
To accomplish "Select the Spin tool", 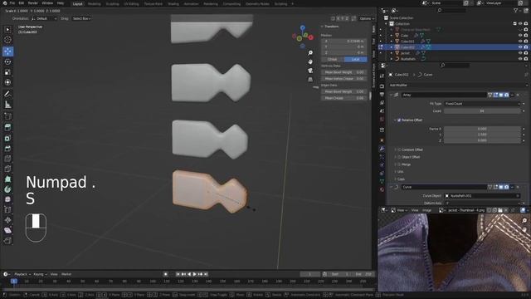I will (7, 189).
